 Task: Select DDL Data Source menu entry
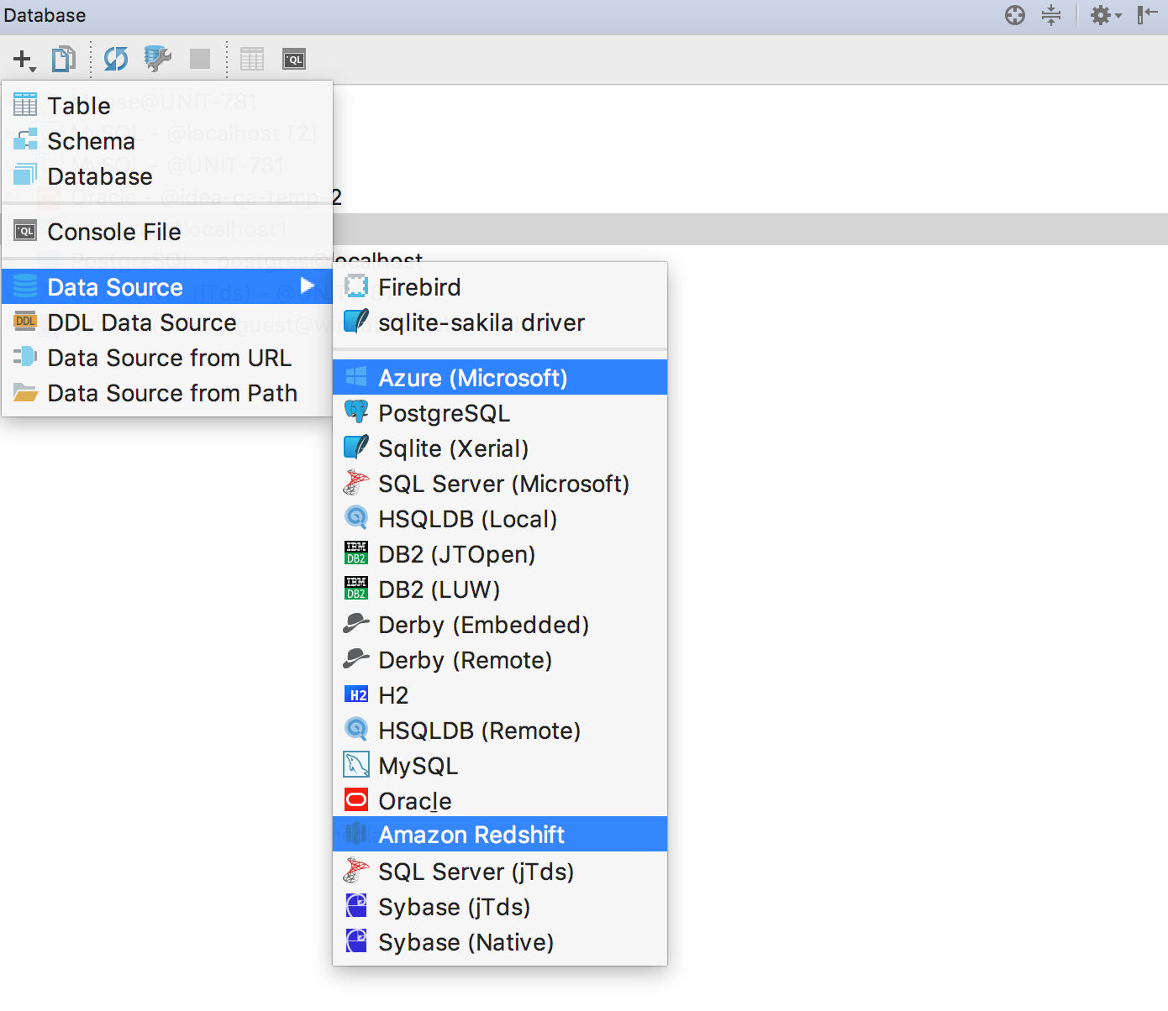pyautogui.click(x=167, y=322)
